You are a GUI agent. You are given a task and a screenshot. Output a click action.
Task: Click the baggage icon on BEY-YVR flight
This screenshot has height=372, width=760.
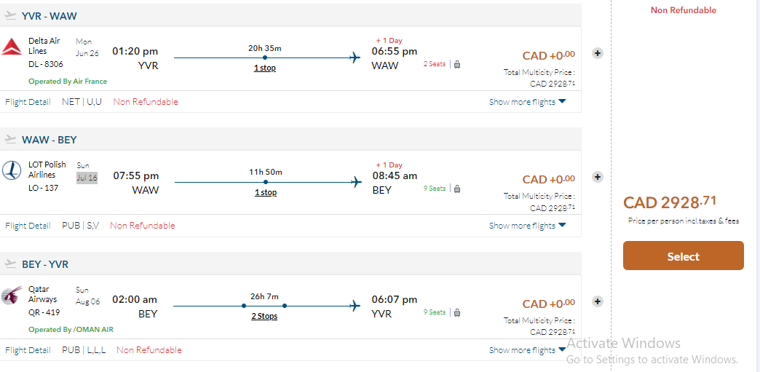point(457,312)
